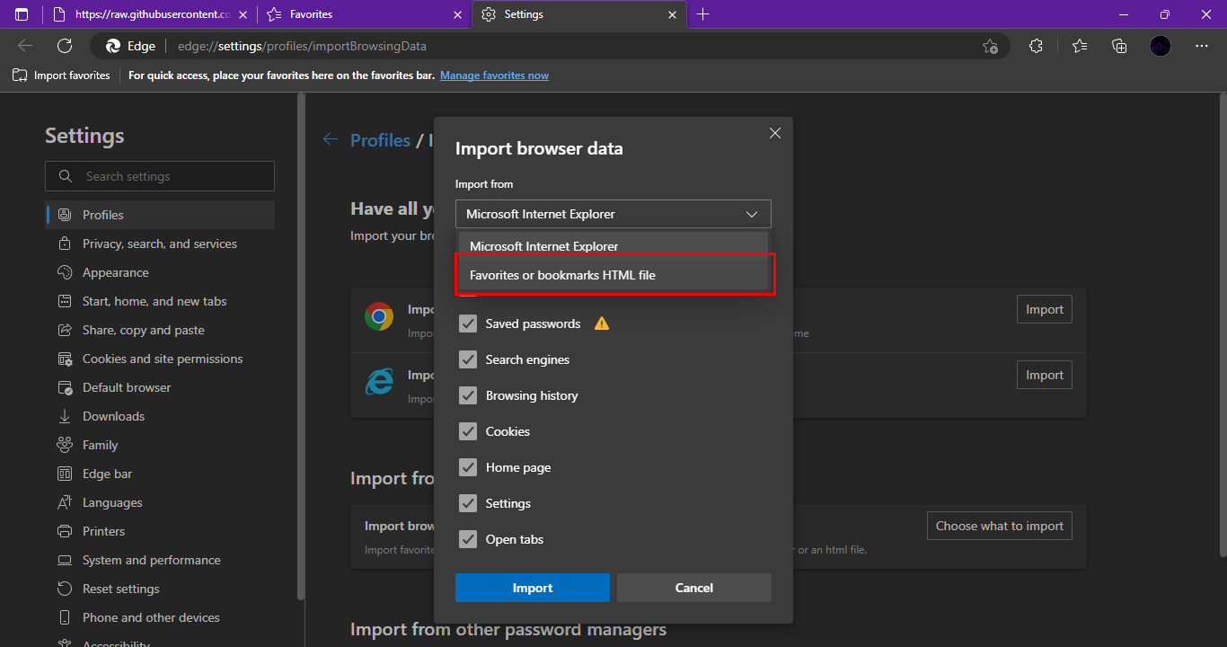Open System and performance settings
The image size is (1227, 647).
tap(160, 560)
